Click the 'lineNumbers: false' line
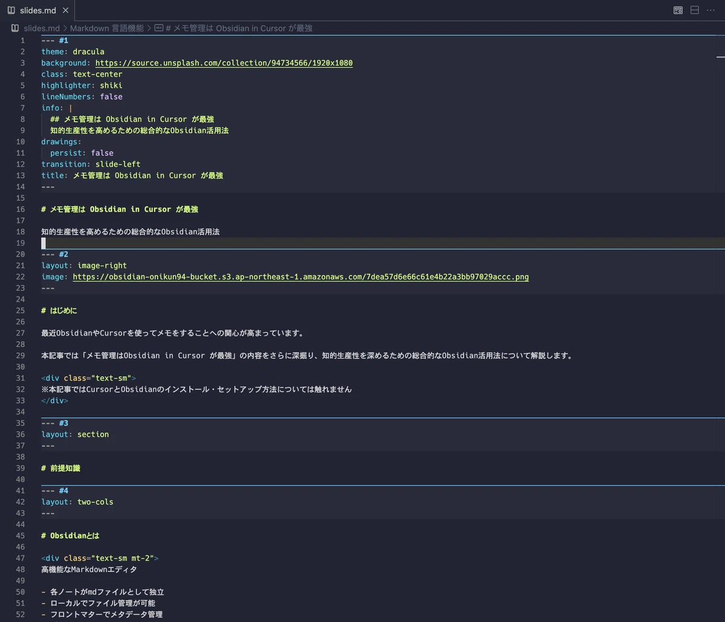The width and height of the screenshot is (725, 622). point(82,97)
